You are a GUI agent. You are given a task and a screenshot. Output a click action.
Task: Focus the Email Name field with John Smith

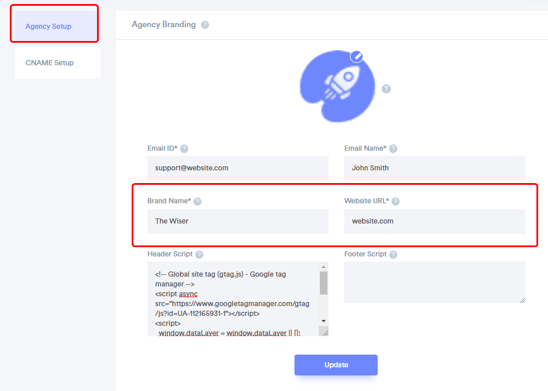[434, 168]
